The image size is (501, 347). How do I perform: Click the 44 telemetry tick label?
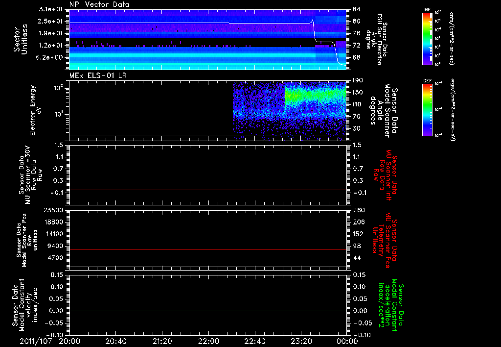(357, 258)
